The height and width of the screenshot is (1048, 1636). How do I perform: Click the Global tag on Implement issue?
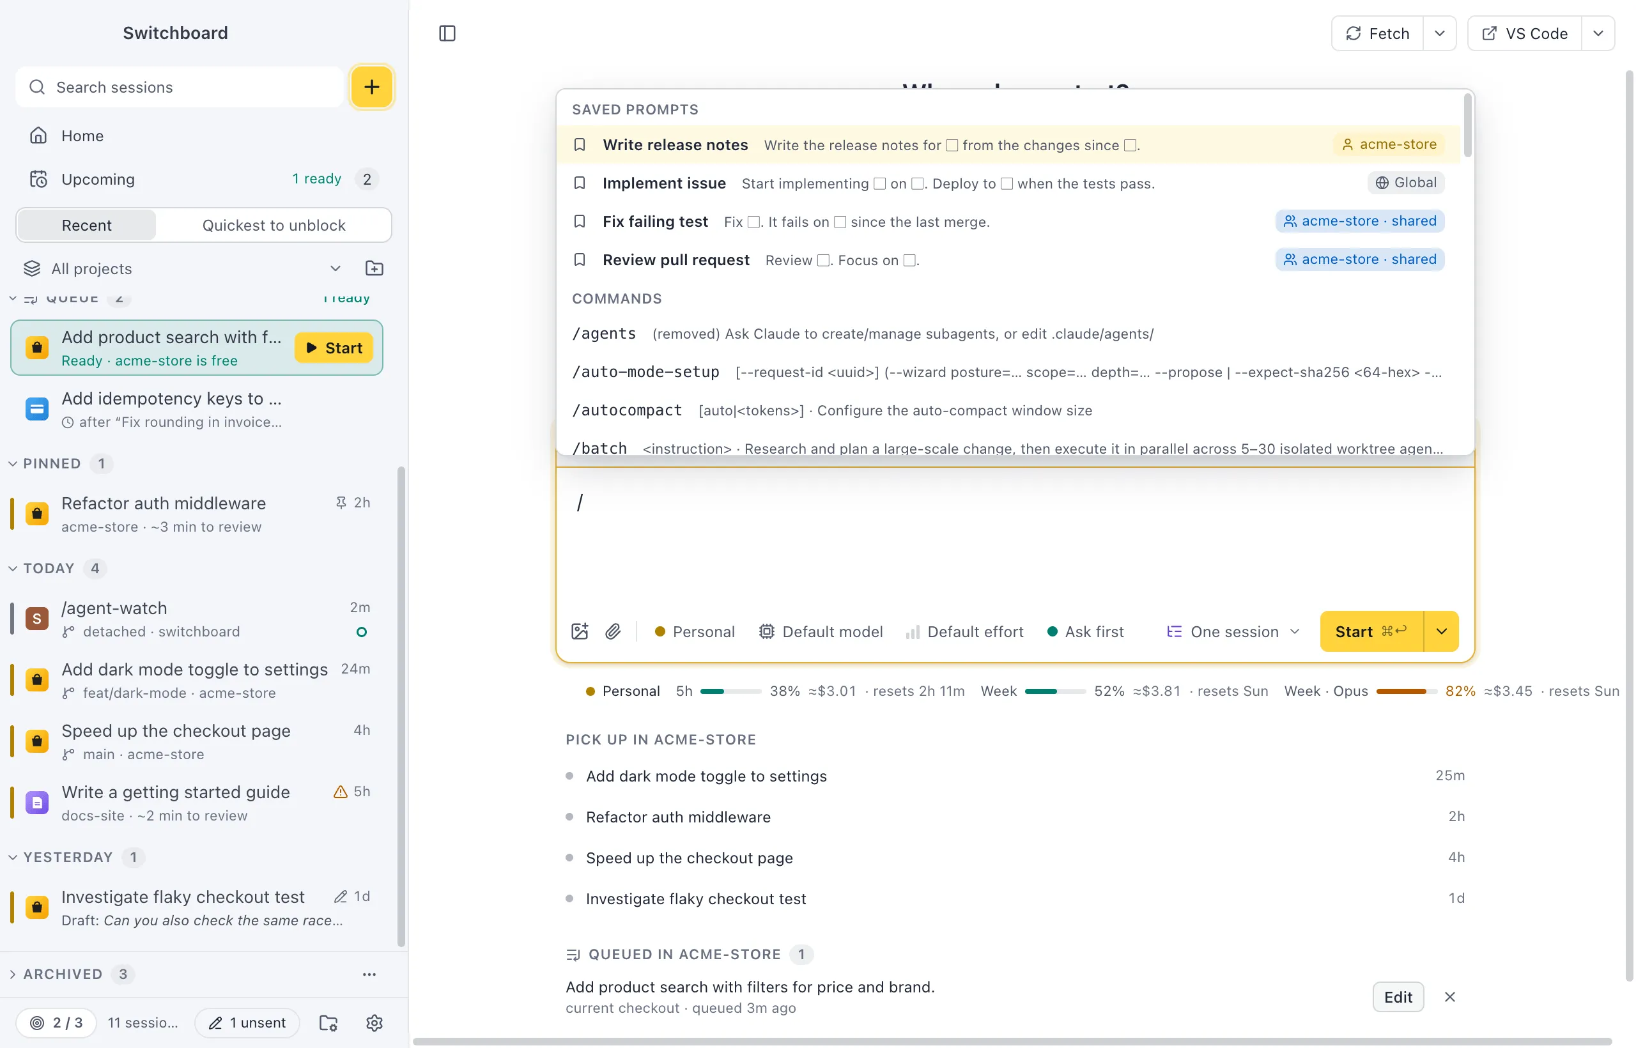coord(1405,183)
